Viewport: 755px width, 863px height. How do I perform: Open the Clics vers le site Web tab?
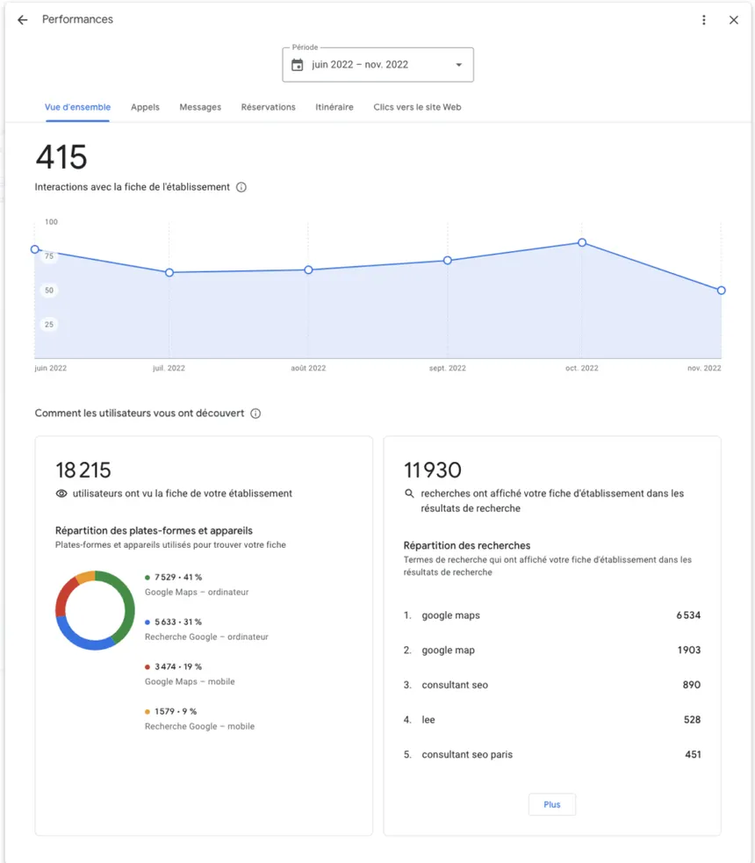pos(417,107)
